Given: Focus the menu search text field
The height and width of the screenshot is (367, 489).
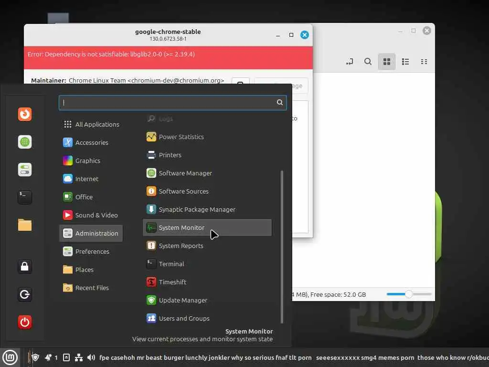Looking at the screenshot, I should point(172,102).
